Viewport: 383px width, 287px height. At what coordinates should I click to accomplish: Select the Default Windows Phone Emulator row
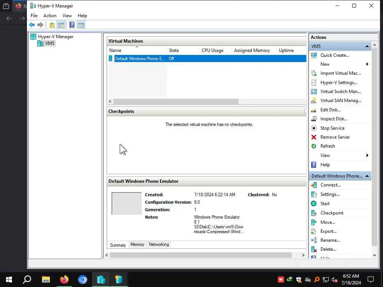(x=207, y=59)
